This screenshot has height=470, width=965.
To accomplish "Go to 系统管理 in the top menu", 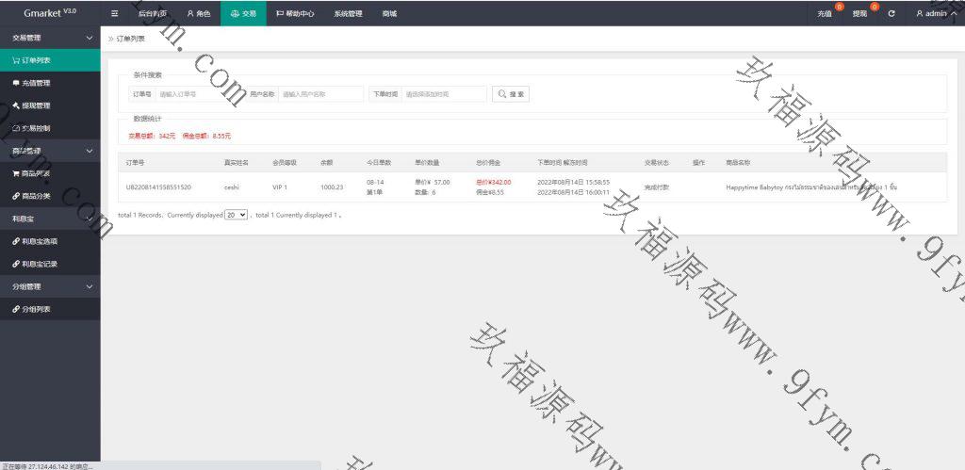I will pos(348,14).
